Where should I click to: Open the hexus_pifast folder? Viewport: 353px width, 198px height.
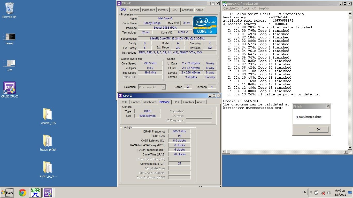coord(48,143)
